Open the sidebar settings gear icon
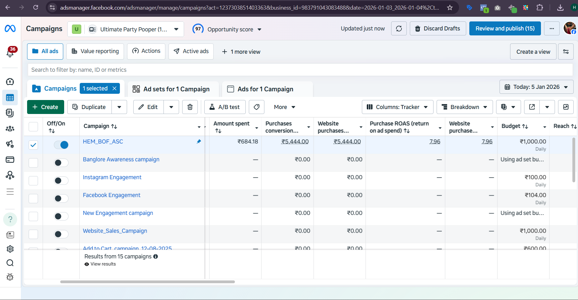This screenshot has width=578, height=300. 10,249
